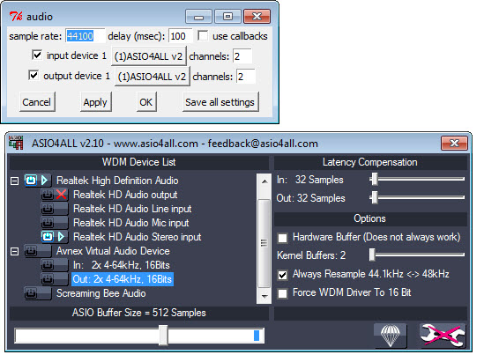Image resolution: width=484 pixels, height=362 pixels.
Task: Click the WDM Device List scrollbar thumb
Action: pyautogui.click(x=264, y=243)
